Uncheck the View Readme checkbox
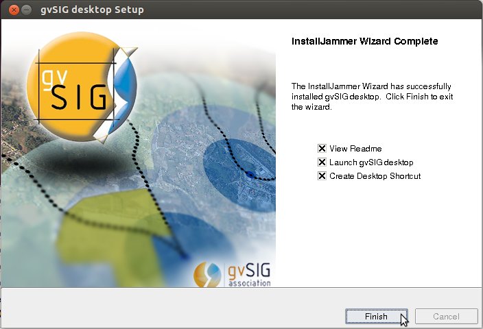This screenshot has height=329, width=483. coord(322,148)
